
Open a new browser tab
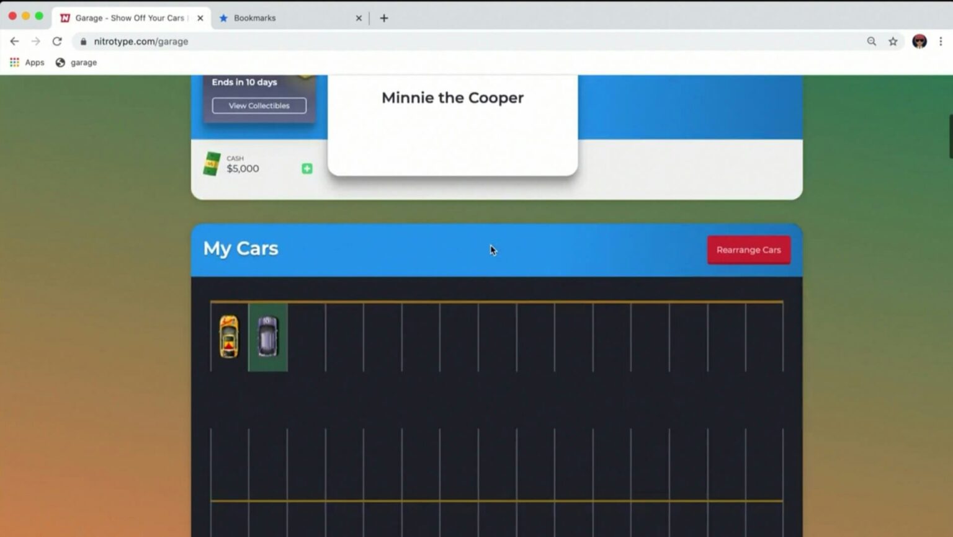tap(384, 18)
